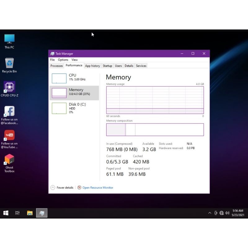The width and height of the screenshot is (248, 248).
Task: Switch to the Startup tab
Action: click(107, 66)
